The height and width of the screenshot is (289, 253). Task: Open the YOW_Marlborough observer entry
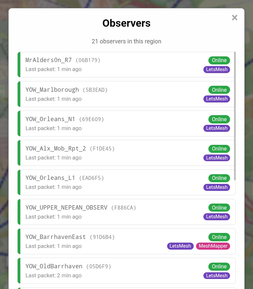pos(52,90)
